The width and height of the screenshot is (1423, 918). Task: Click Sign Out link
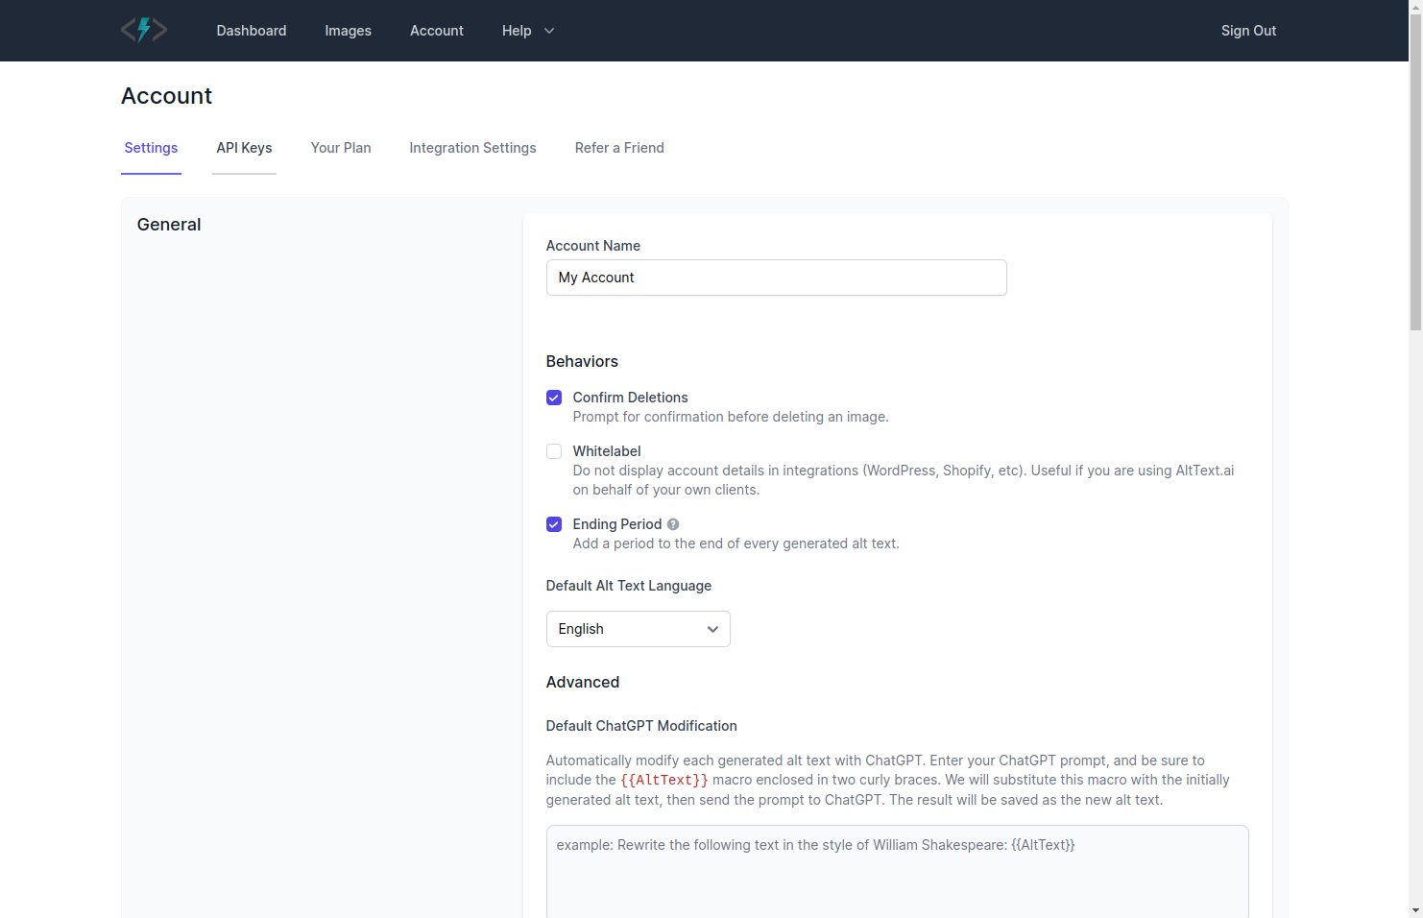[x=1248, y=31]
